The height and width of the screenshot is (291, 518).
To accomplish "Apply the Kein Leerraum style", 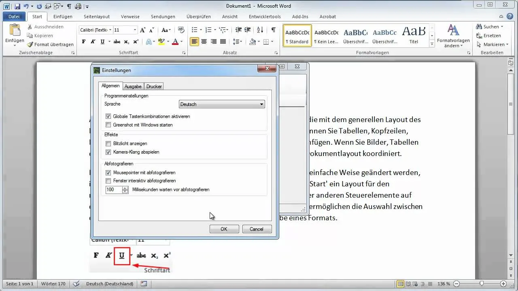I will point(326,35).
